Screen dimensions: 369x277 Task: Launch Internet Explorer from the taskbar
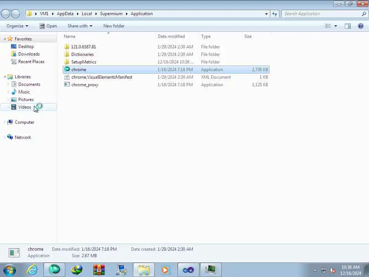[x=32, y=270]
